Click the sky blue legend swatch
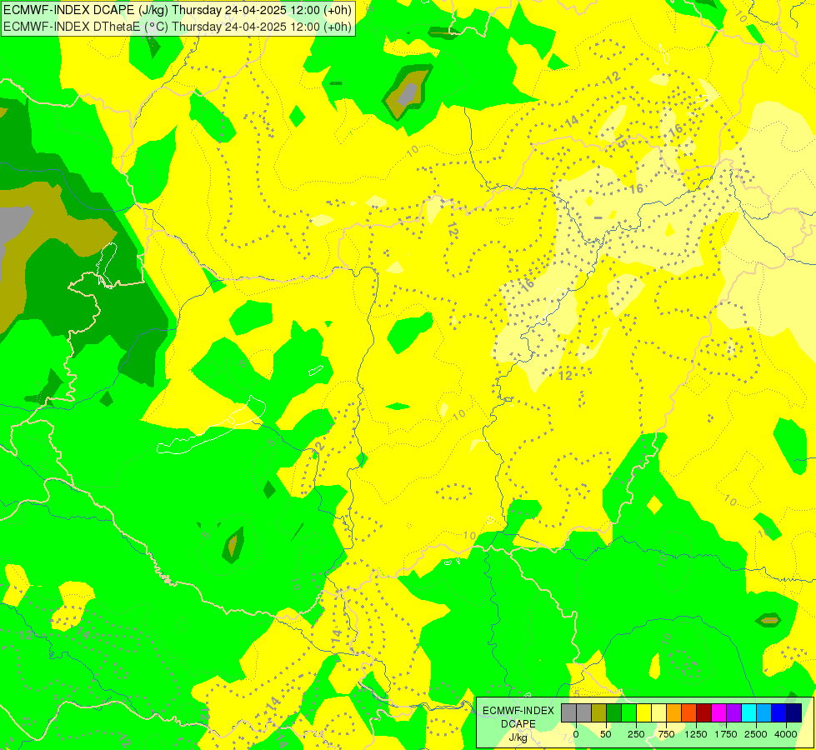The width and height of the screenshot is (816, 750). tap(764, 712)
